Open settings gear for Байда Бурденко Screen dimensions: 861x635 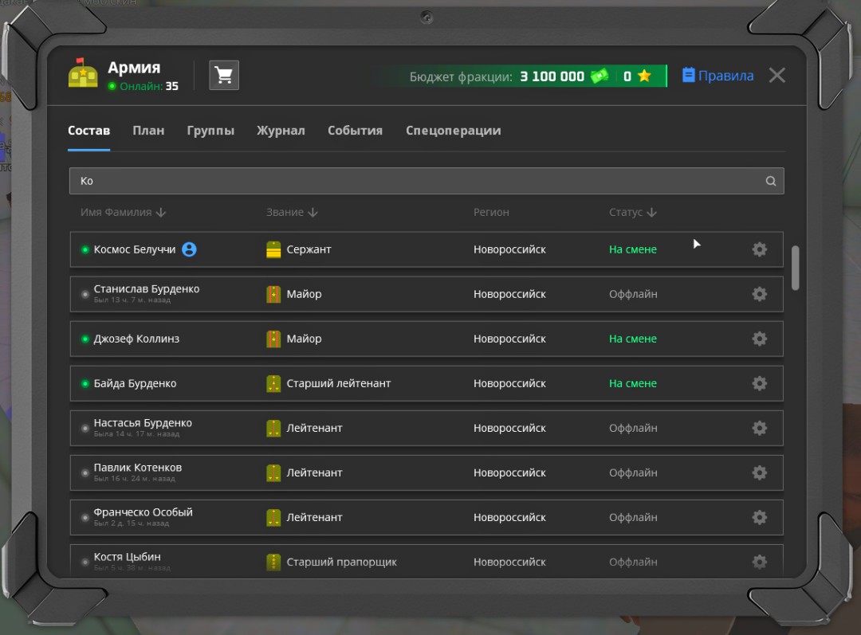pyautogui.click(x=759, y=383)
